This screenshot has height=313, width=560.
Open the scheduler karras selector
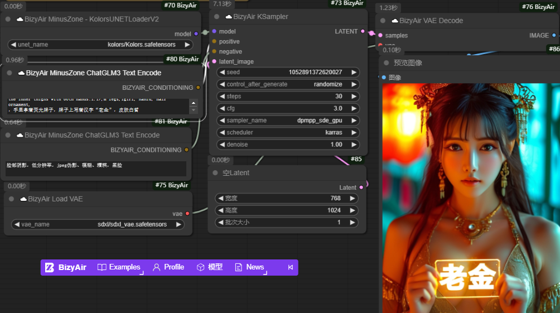point(287,133)
